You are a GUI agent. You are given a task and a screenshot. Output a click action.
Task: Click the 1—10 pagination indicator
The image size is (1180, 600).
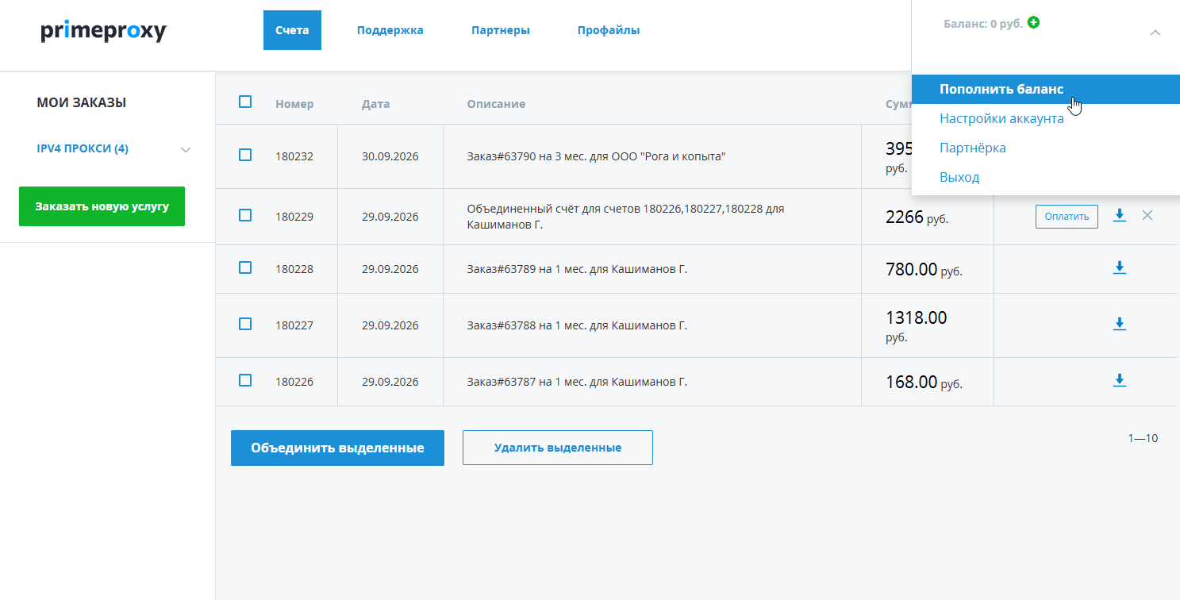pyautogui.click(x=1143, y=438)
